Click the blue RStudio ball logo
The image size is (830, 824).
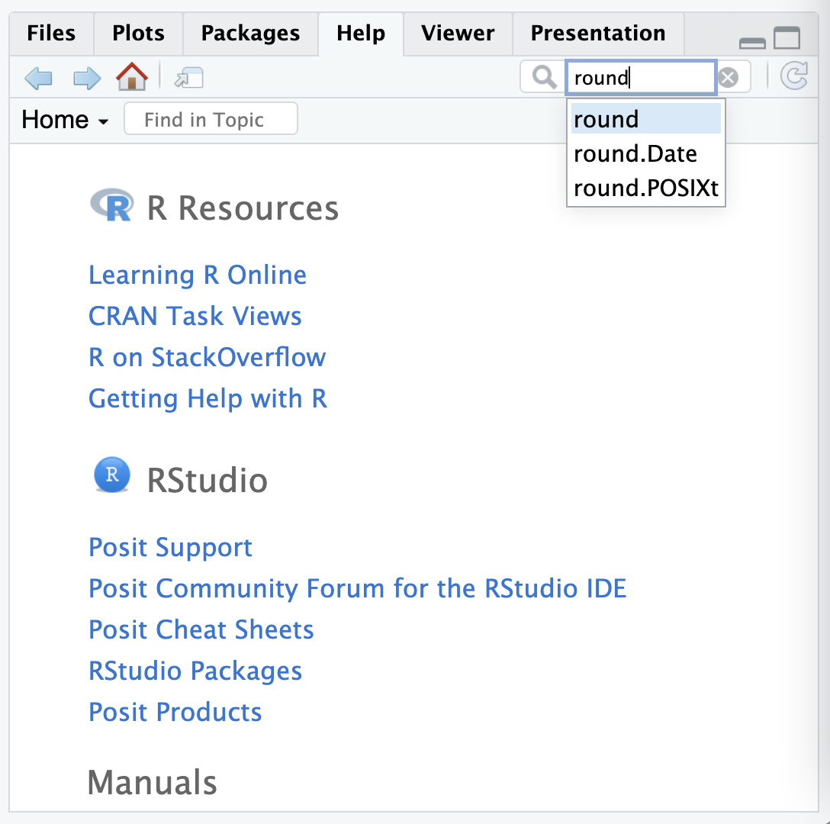pyautogui.click(x=111, y=475)
